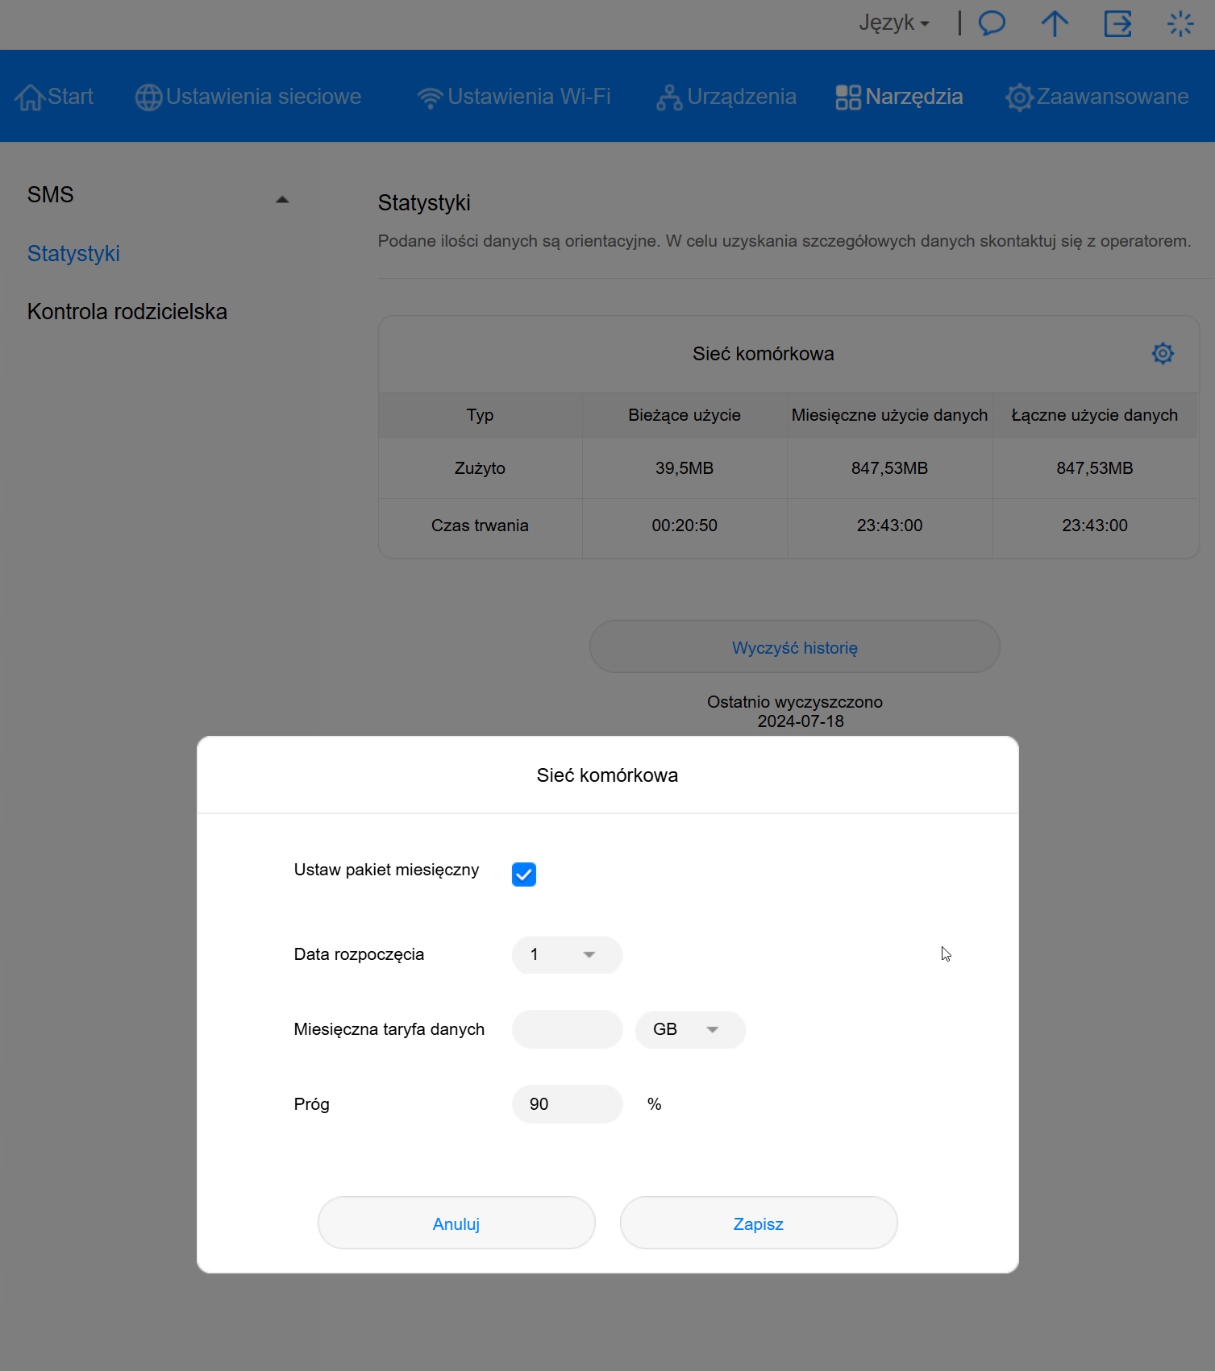Click the update arrow icon in header
Image resolution: width=1215 pixels, height=1371 pixels.
pyautogui.click(x=1054, y=23)
